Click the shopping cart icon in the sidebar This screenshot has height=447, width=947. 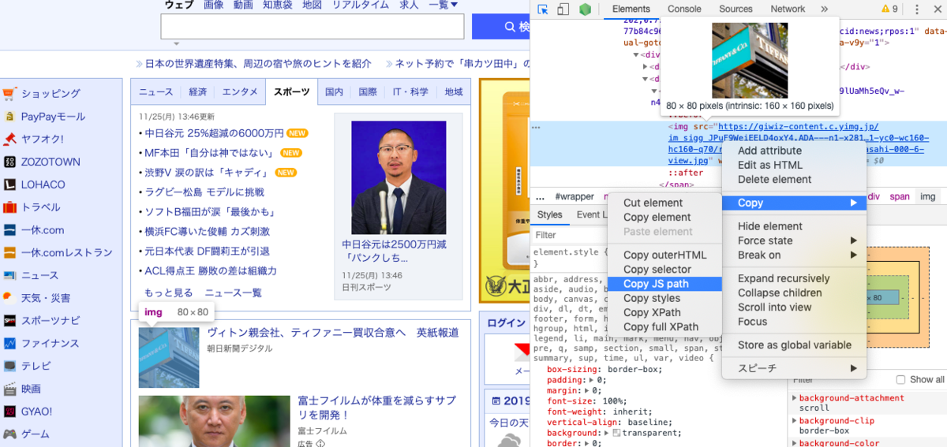click(9, 94)
